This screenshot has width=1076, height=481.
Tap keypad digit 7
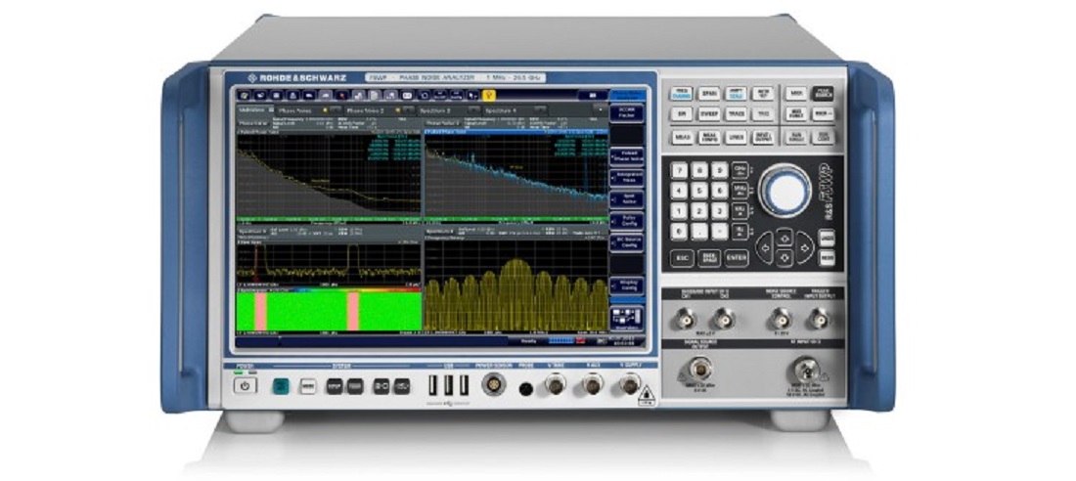(680, 171)
